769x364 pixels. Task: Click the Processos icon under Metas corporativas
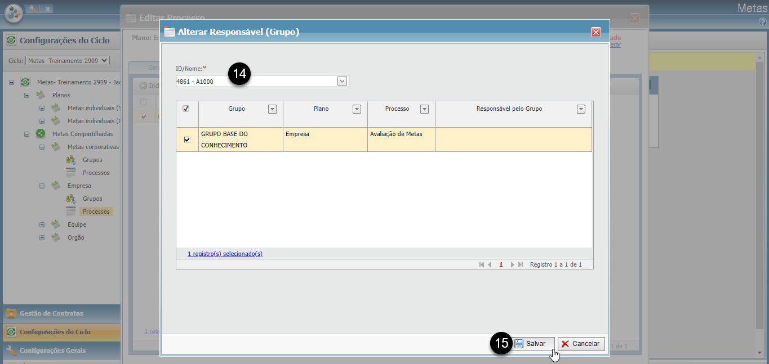[71, 173]
